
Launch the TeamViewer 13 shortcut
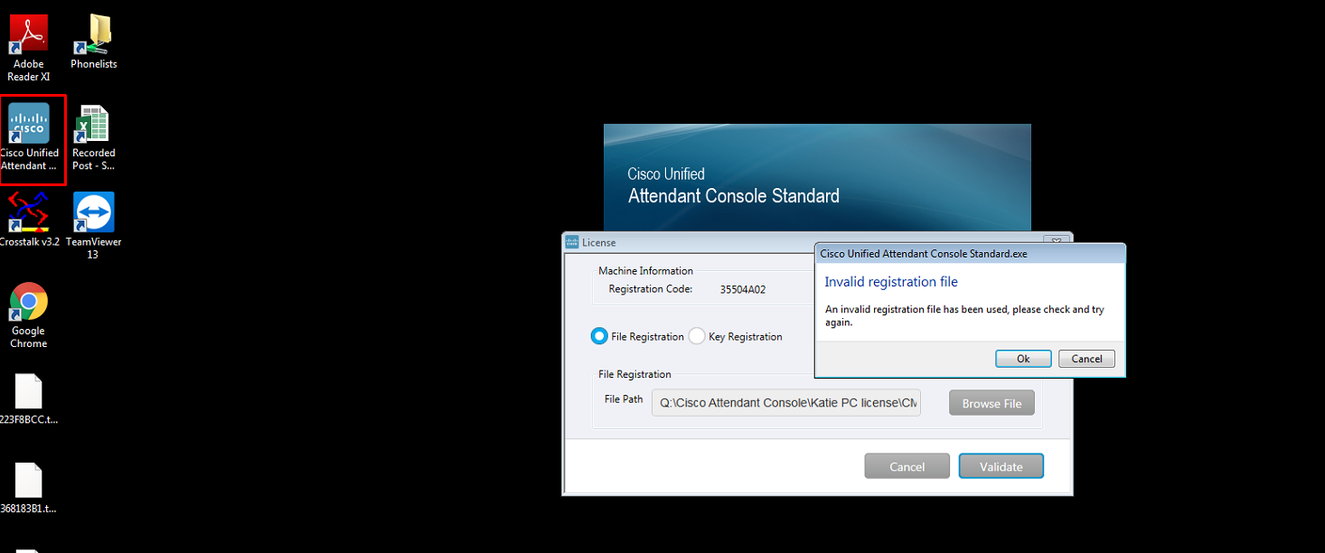[94, 226]
